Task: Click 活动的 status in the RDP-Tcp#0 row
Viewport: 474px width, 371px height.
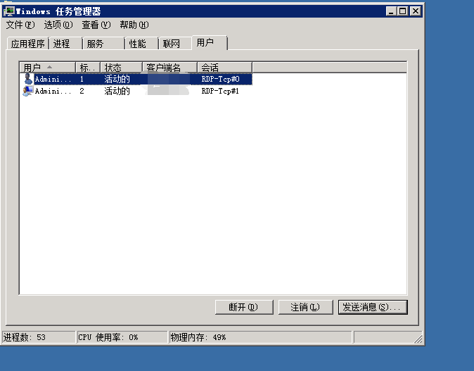Action: point(117,79)
